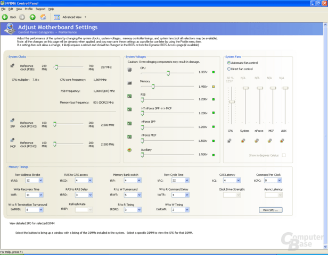This screenshot has height=255, width=328.
Task: Click the Performance breadcrumb link
Action: pos(67,32)
